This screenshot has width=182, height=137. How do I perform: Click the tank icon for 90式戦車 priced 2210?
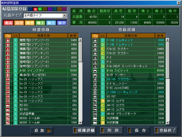click(x=95, y=123)
